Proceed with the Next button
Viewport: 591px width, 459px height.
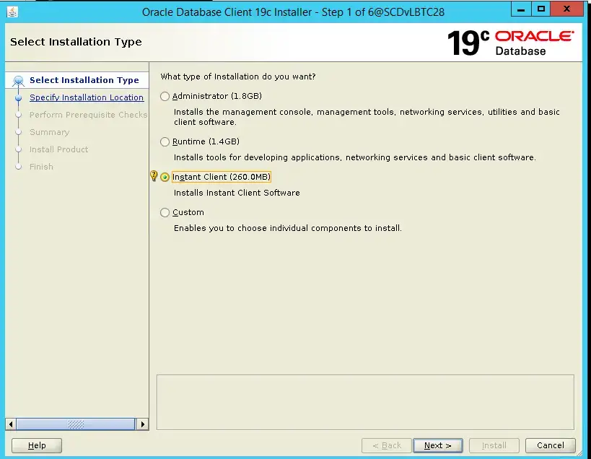437,445
